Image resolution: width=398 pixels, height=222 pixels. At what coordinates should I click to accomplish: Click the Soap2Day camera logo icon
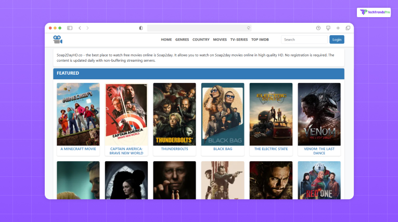click(x=58, y=39)
